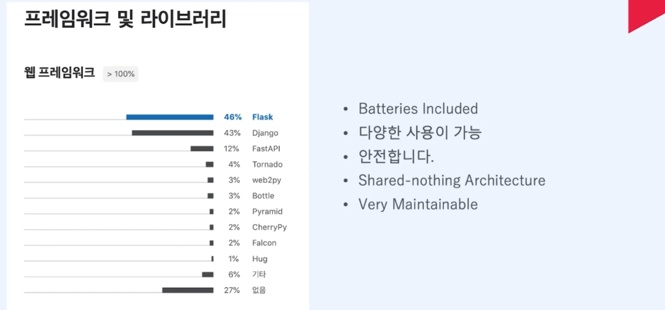
Task: Select 'Shared-nothing Architecture' text
Action: tap(452, 180)
